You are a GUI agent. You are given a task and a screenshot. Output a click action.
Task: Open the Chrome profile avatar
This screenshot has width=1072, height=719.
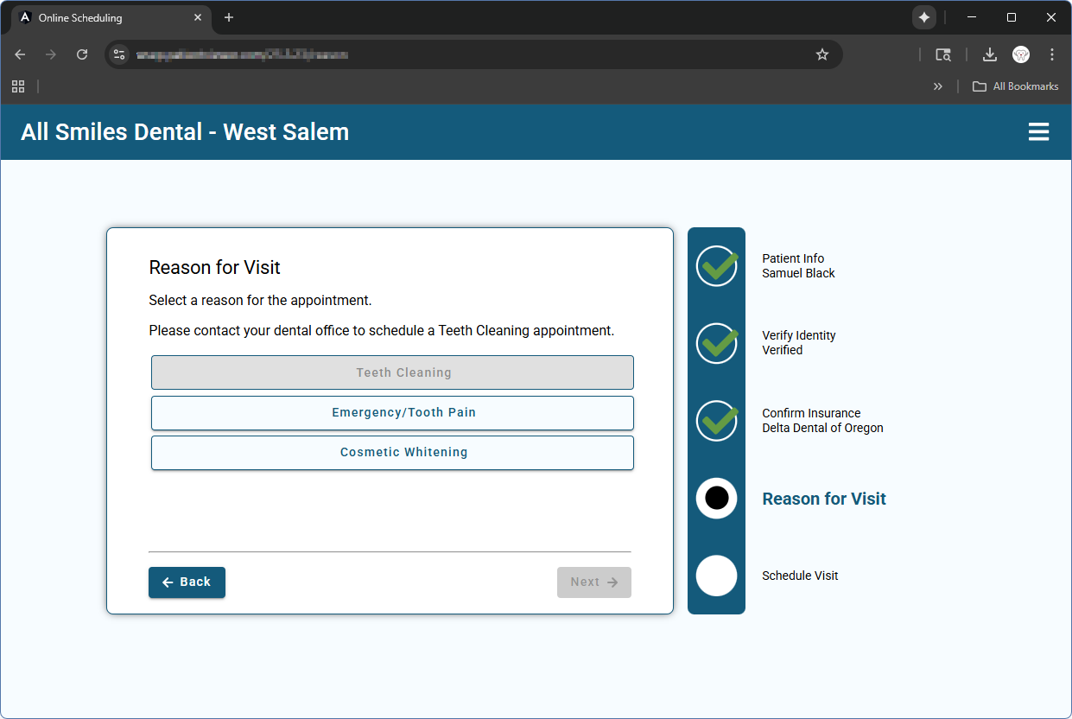(1021, 54)
